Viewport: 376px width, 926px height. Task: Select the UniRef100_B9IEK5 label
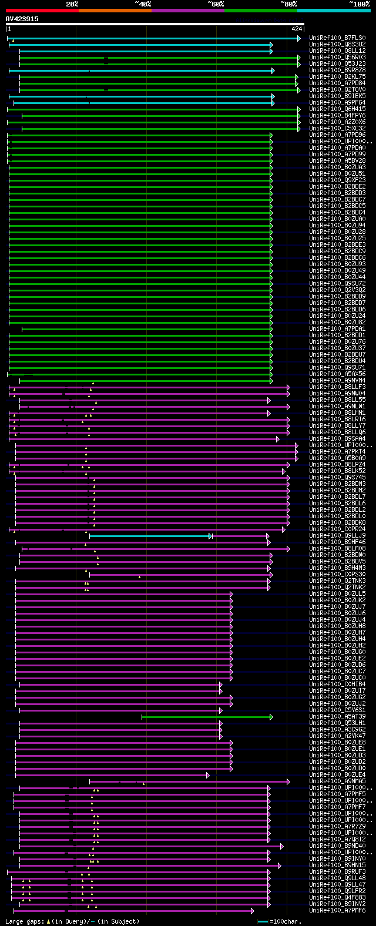[x=337, y=96]
